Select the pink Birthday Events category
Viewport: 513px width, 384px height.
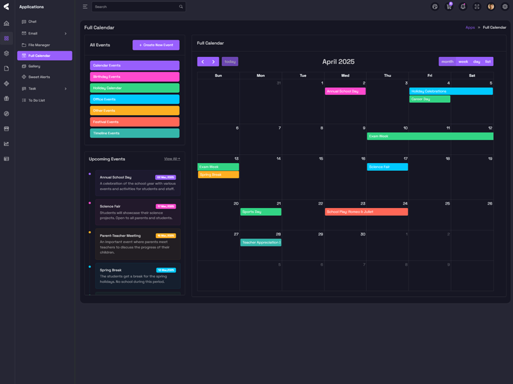(135, 77)
